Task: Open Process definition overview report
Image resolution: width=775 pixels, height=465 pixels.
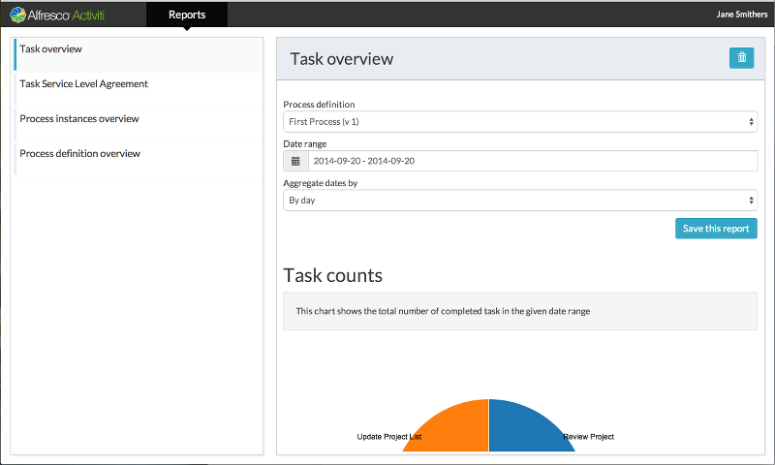Action: click(139, 159)
